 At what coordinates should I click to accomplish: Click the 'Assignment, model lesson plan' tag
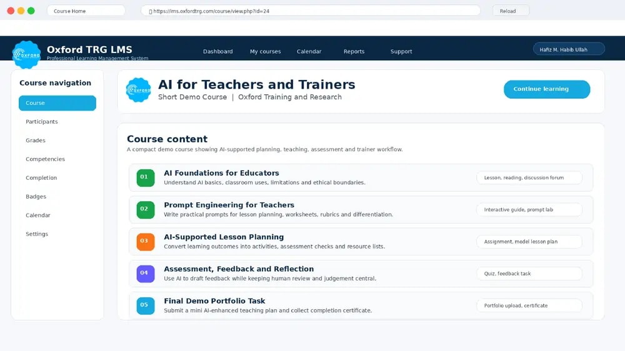pyautogui.click(x=529, y=242)
